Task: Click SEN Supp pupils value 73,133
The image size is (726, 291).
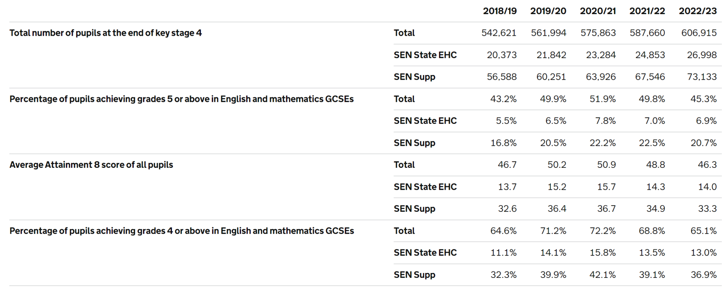Action: click(x=702, y=77)
